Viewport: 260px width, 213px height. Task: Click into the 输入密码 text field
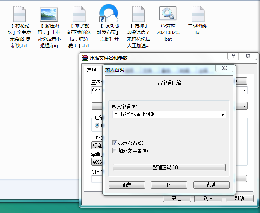tap(164, 114)
